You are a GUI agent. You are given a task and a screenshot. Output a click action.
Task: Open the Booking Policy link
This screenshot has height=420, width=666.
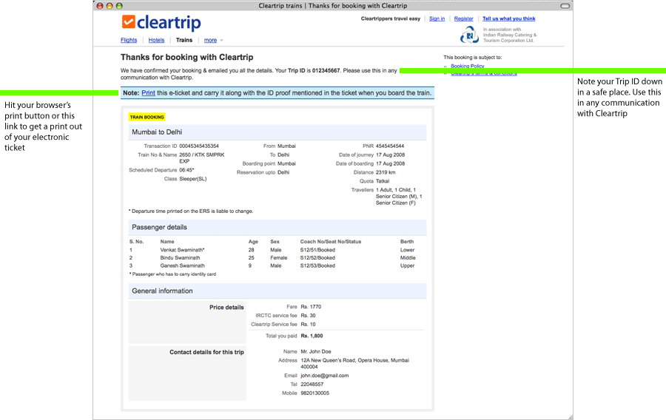coord(467,66)
